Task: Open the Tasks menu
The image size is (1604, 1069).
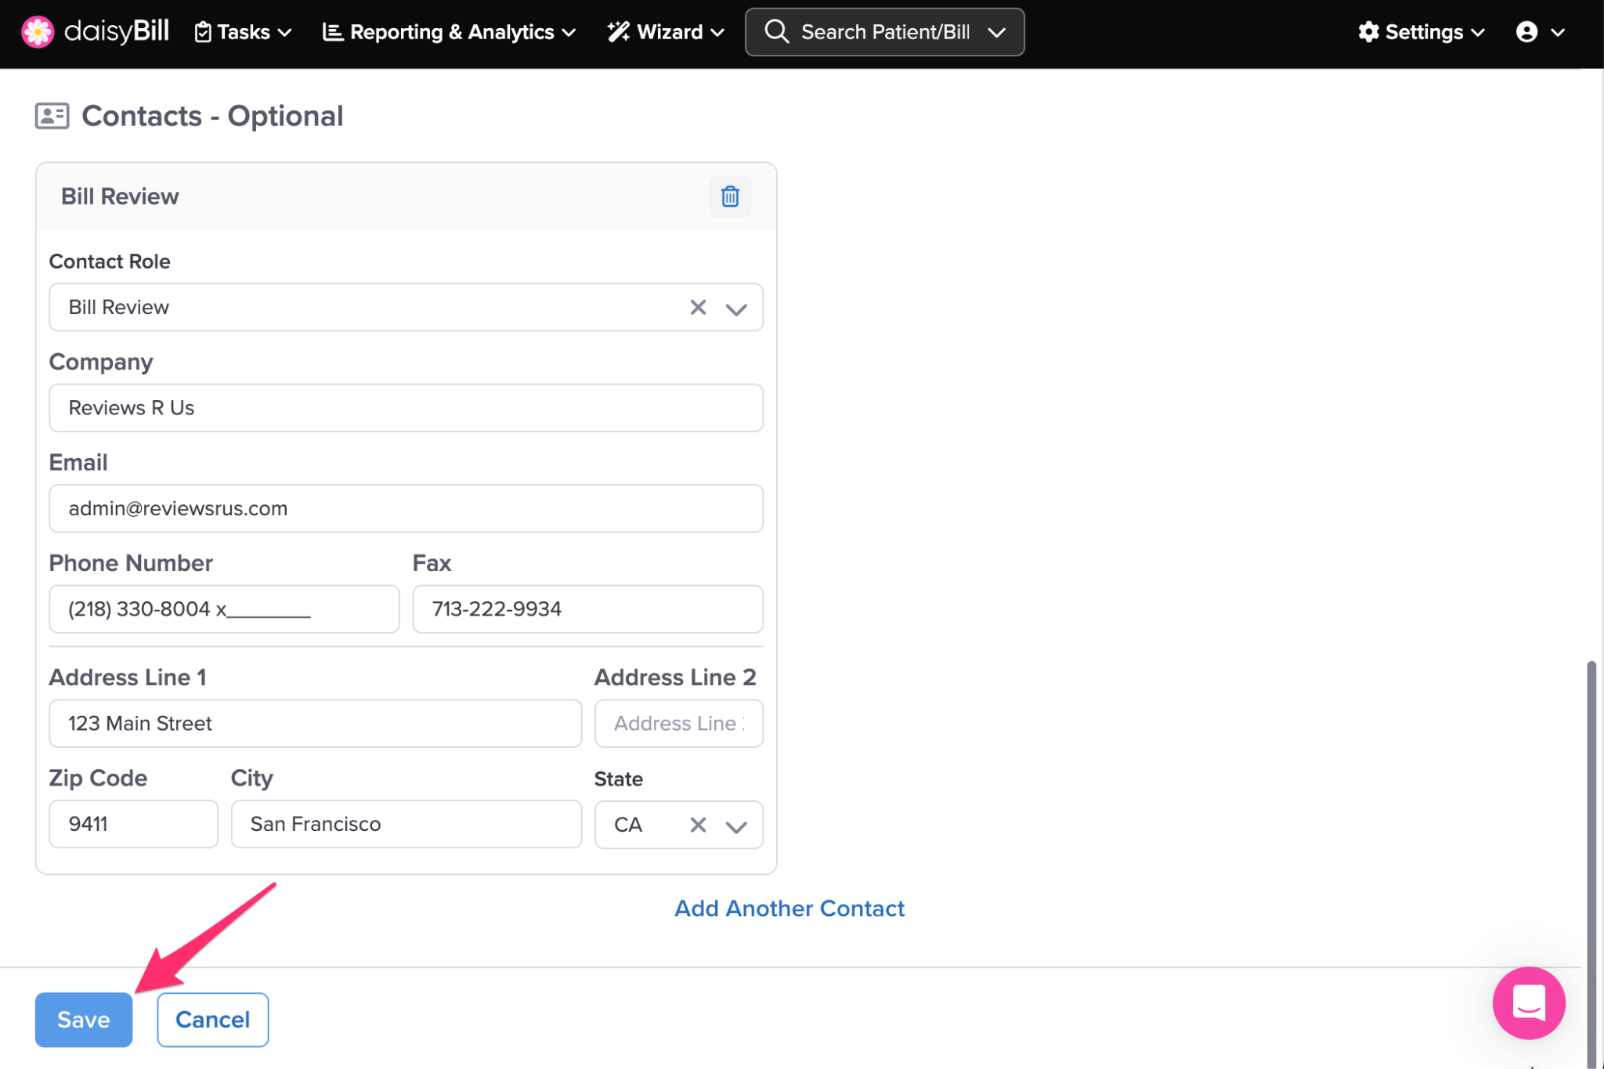Action: tap(243, 32)
